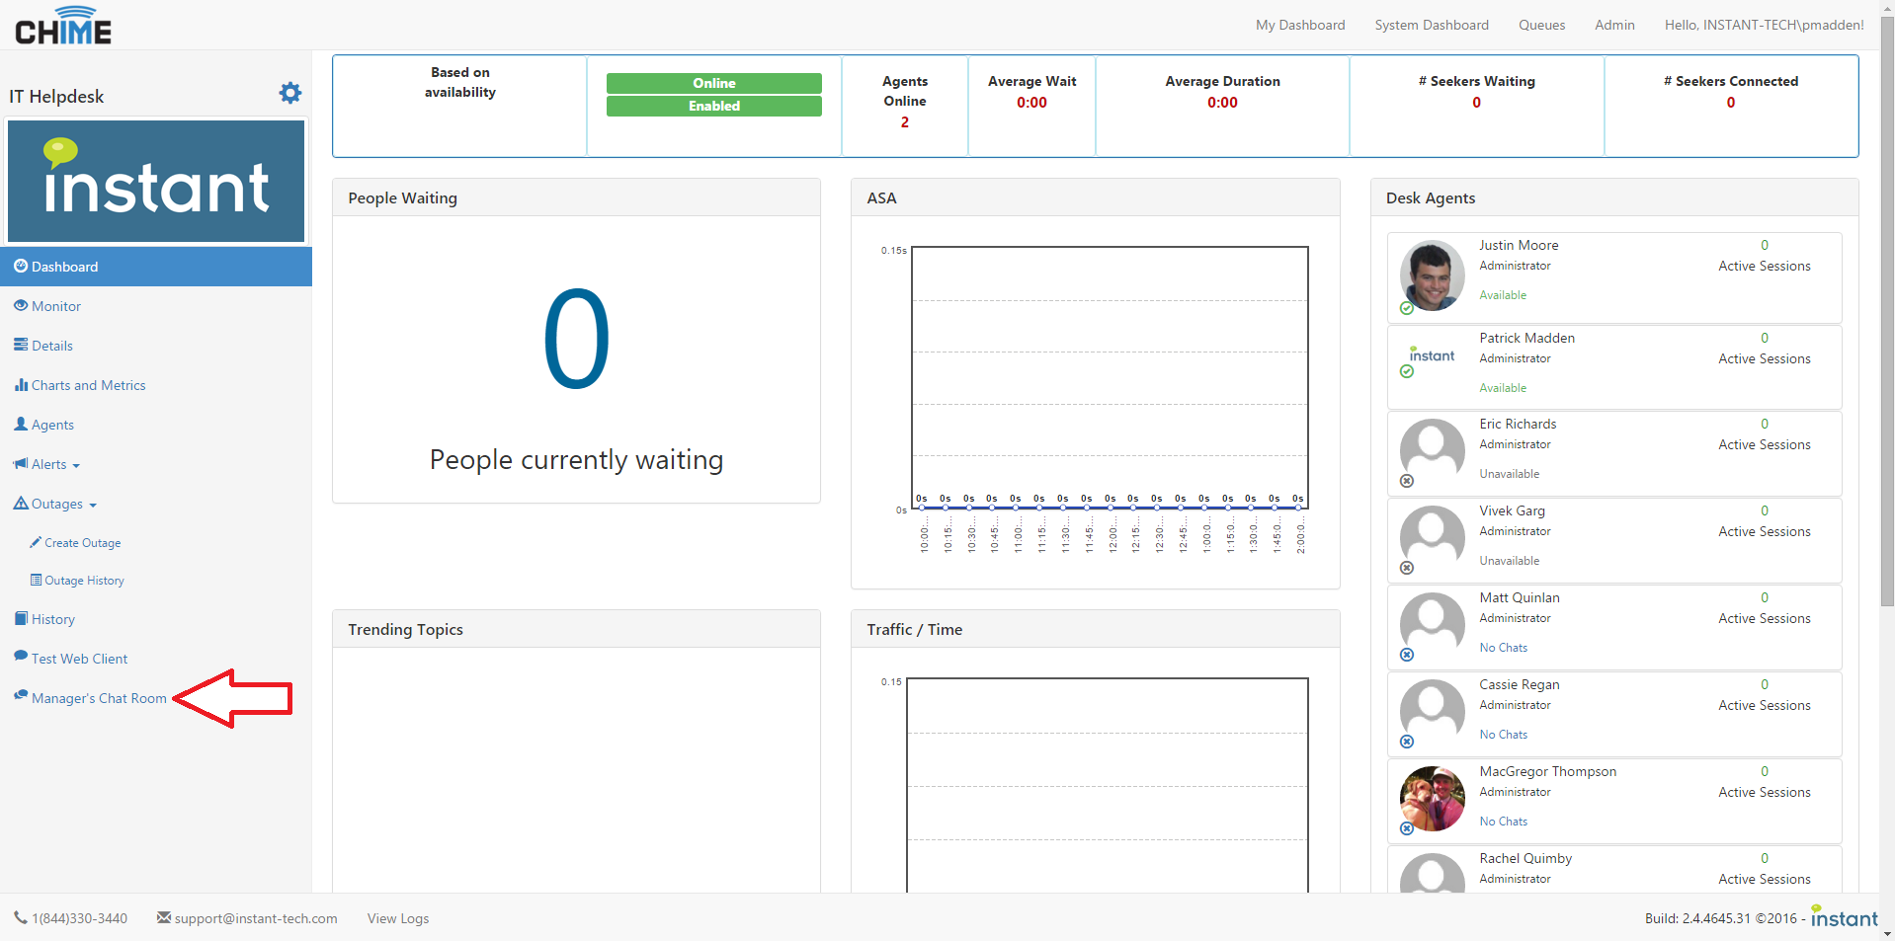Open the Queues top menu item
Screen dimensions: 1895x941
pos(1541,25)
